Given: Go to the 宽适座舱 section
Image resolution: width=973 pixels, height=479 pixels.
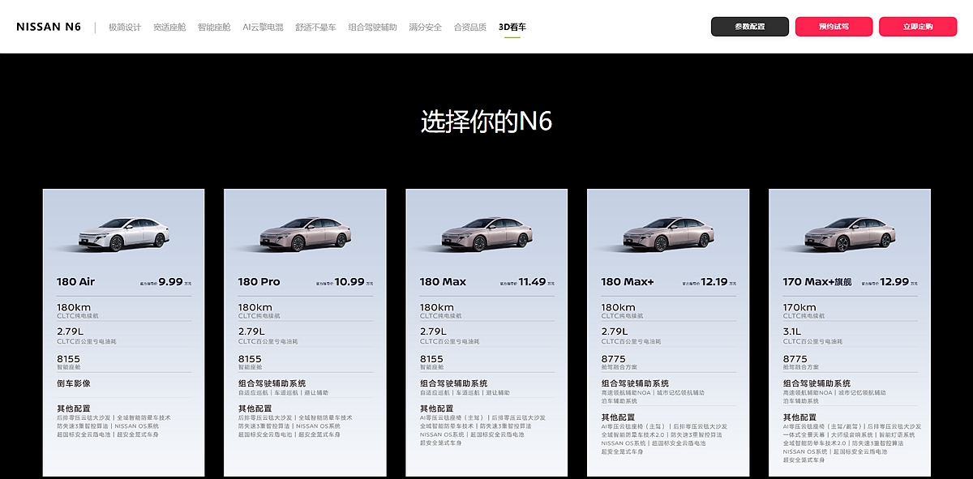Looking at the screenshot, I should pos(169,27).
